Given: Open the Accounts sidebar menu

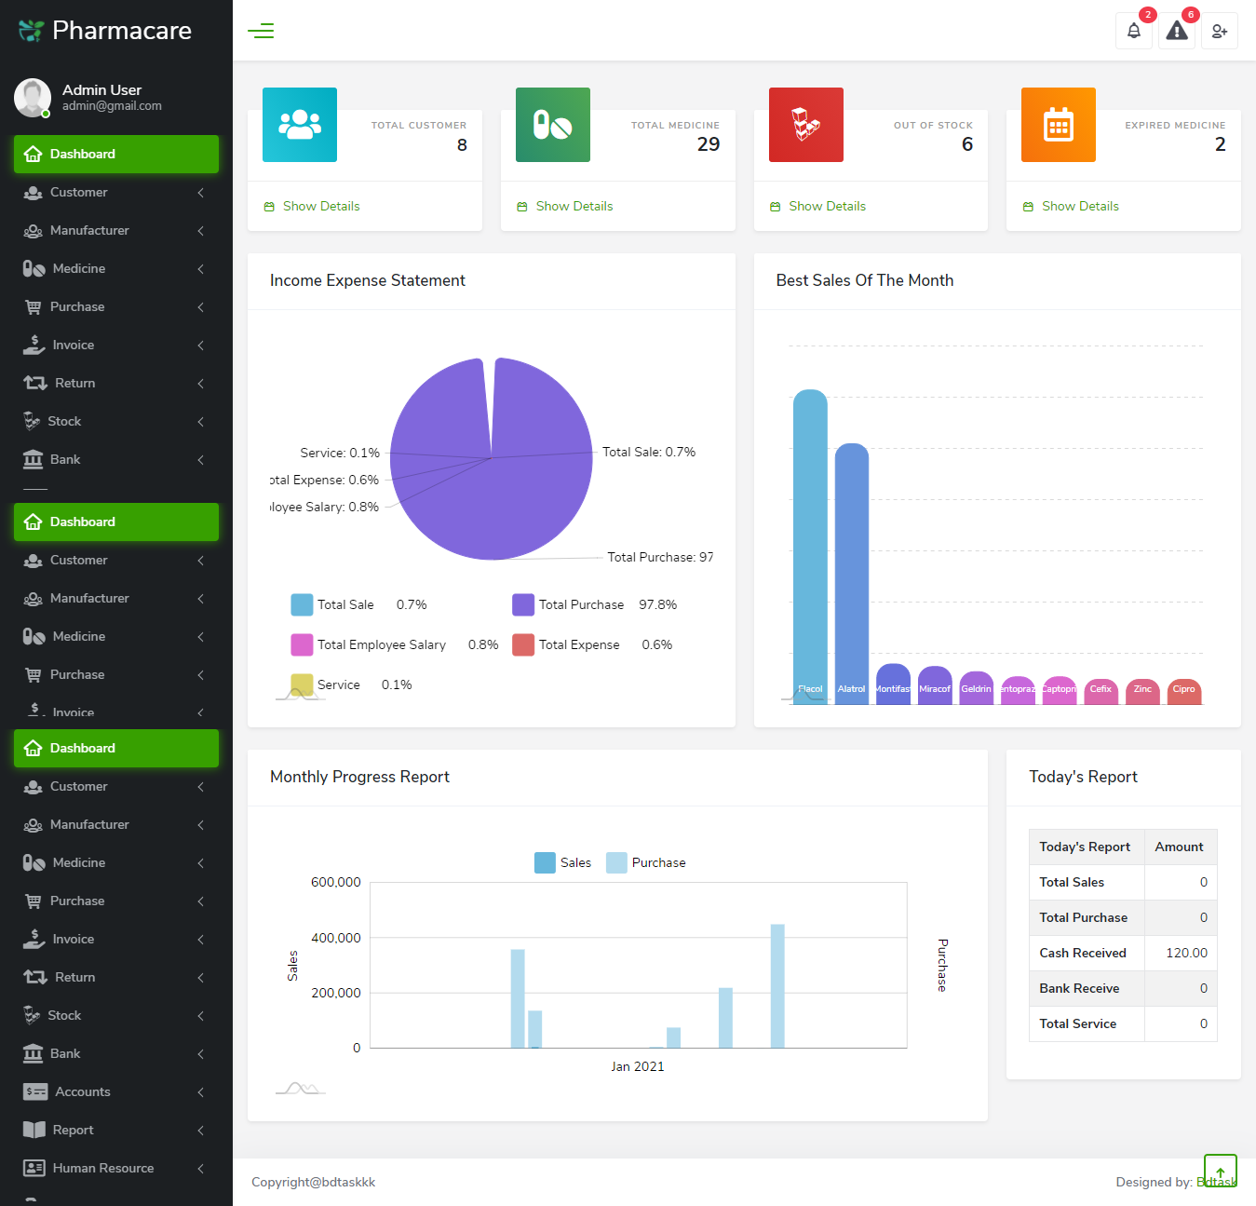Looking at the screenshot, I should click(82, 1091).
